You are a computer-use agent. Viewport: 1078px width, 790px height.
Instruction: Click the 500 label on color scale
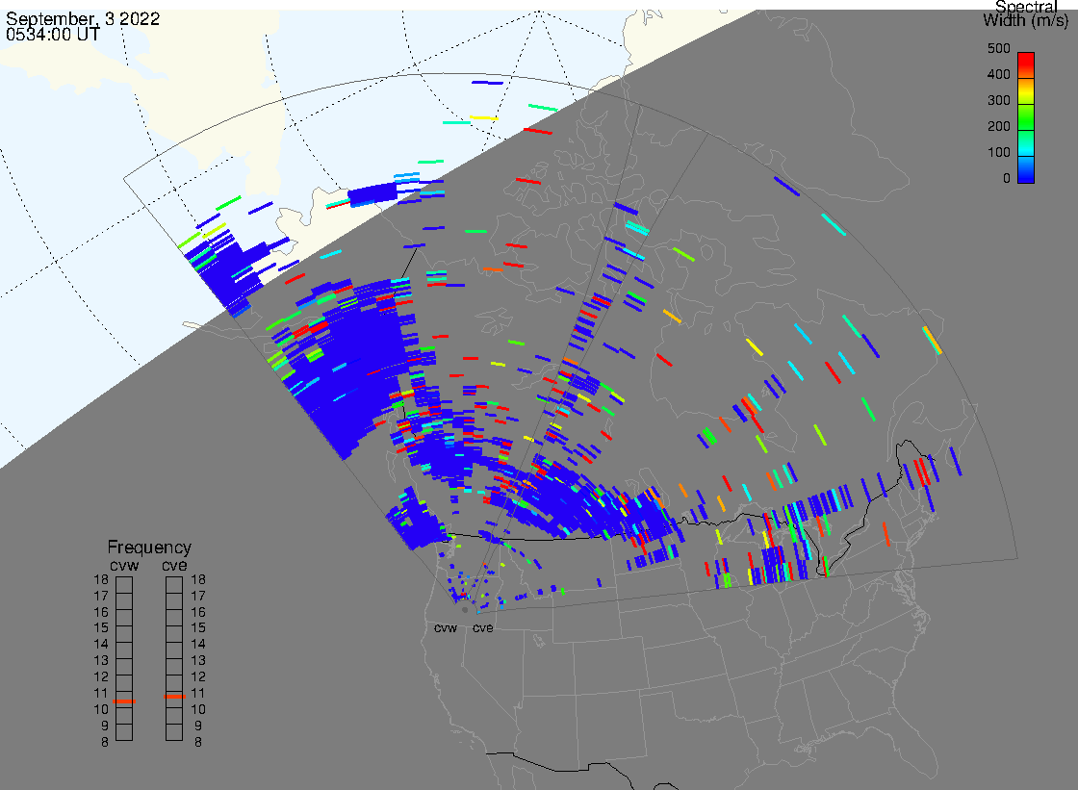tap(998, 48)
